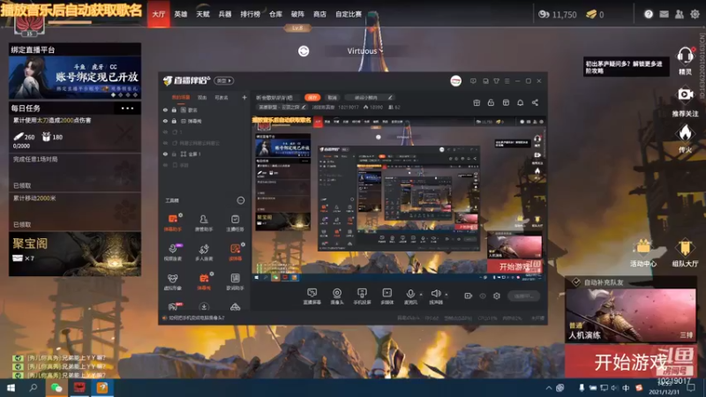Open the hamburger menu in streaming app title bar

tap(507, 81)
